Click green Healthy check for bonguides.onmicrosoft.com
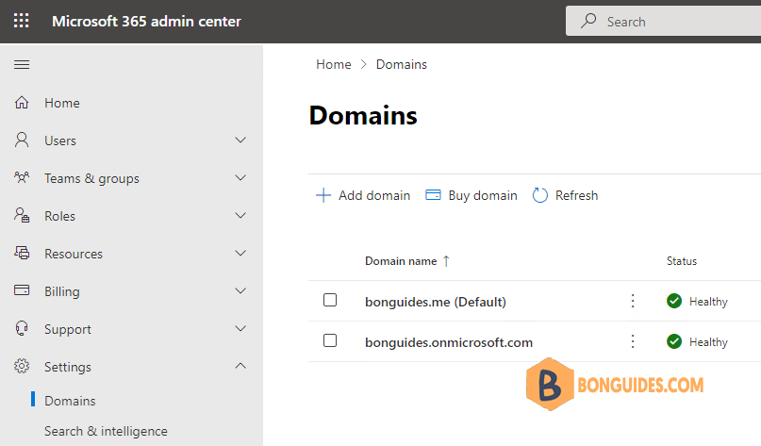This screenshot has height=446, width=761. (674, 341)
